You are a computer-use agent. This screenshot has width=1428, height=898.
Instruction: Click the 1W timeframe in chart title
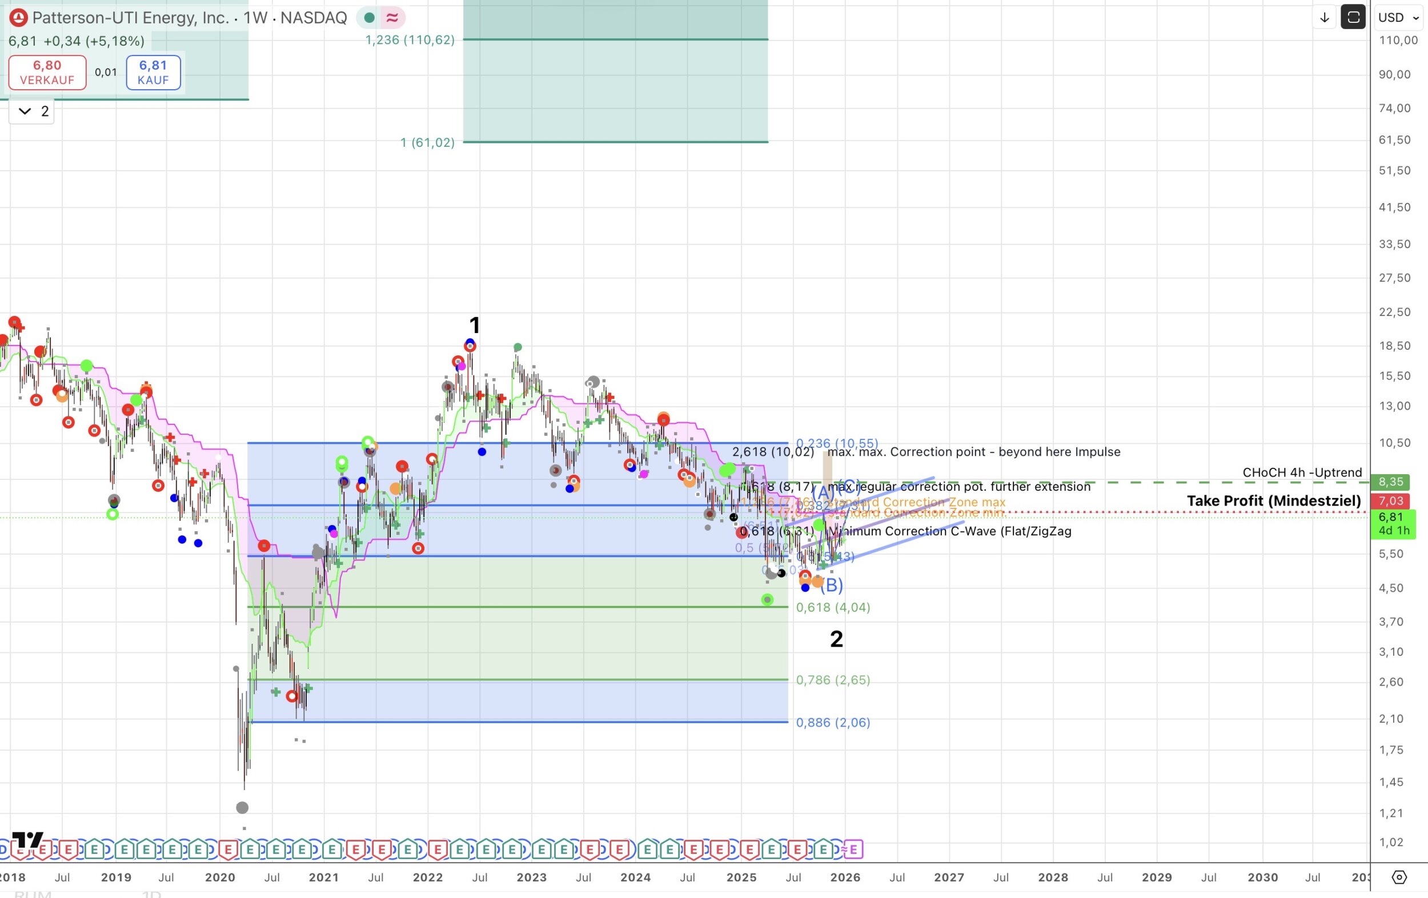(x=255, y=18)
